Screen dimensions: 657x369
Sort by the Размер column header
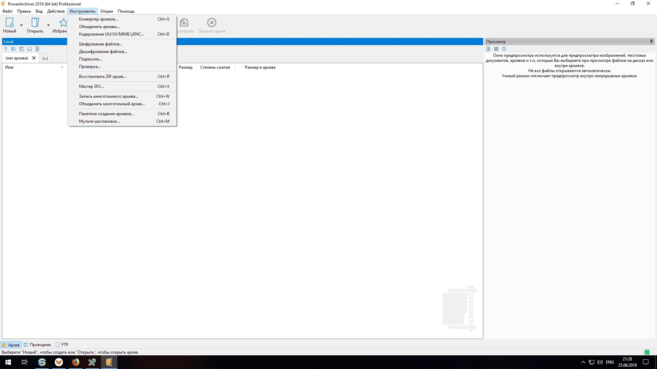pos(186,67)
